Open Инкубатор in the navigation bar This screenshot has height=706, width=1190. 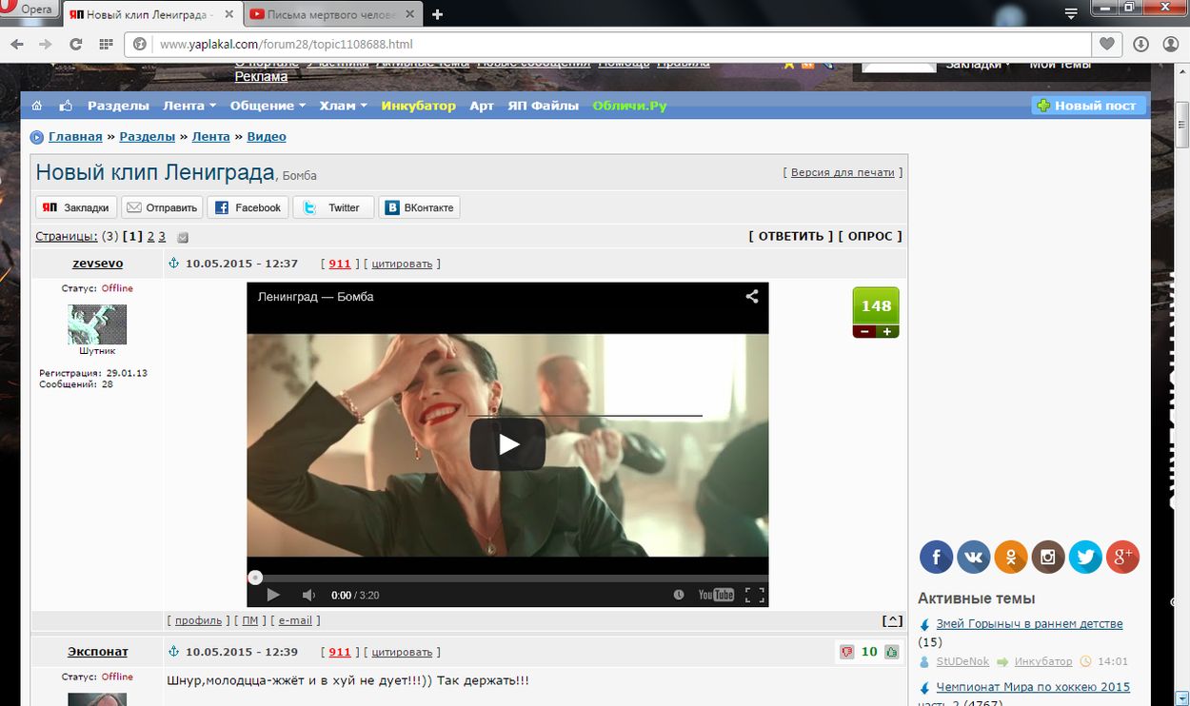pos(419,106)
